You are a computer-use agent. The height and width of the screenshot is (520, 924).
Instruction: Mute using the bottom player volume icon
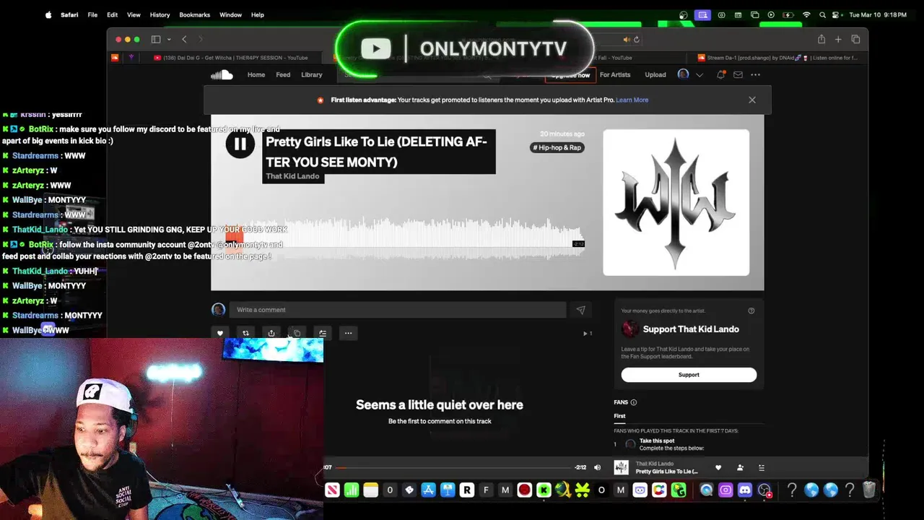(x=597, y=467)
